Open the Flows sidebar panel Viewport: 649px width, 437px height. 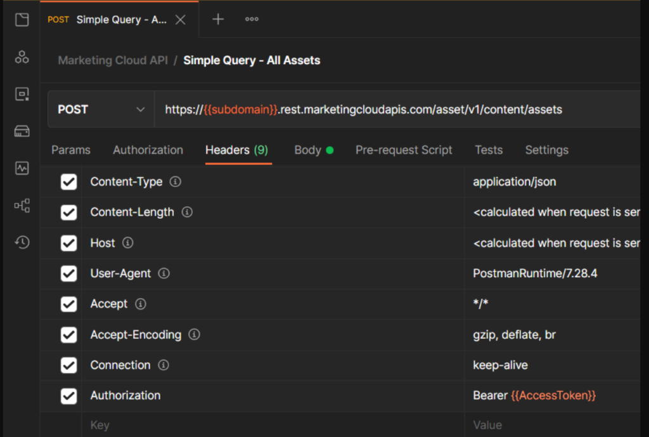[x=22, y=205]
